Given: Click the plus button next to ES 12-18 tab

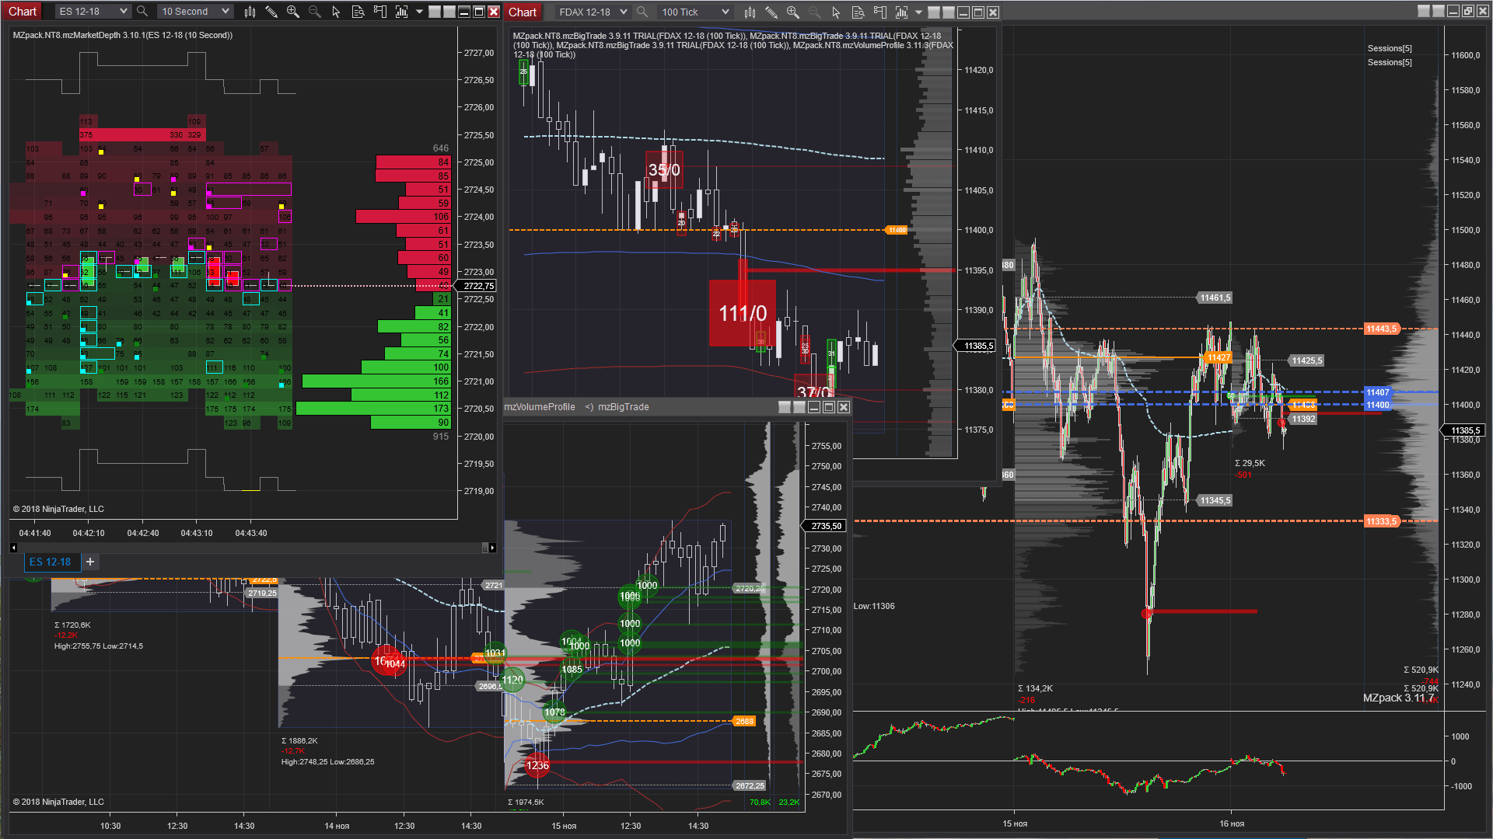Looking at the screenshot, I should point(91,562).
